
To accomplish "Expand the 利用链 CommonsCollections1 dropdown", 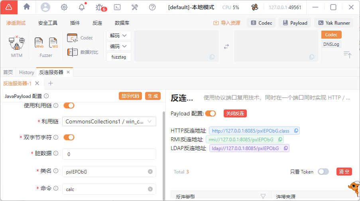I will (x=109, y=121).
